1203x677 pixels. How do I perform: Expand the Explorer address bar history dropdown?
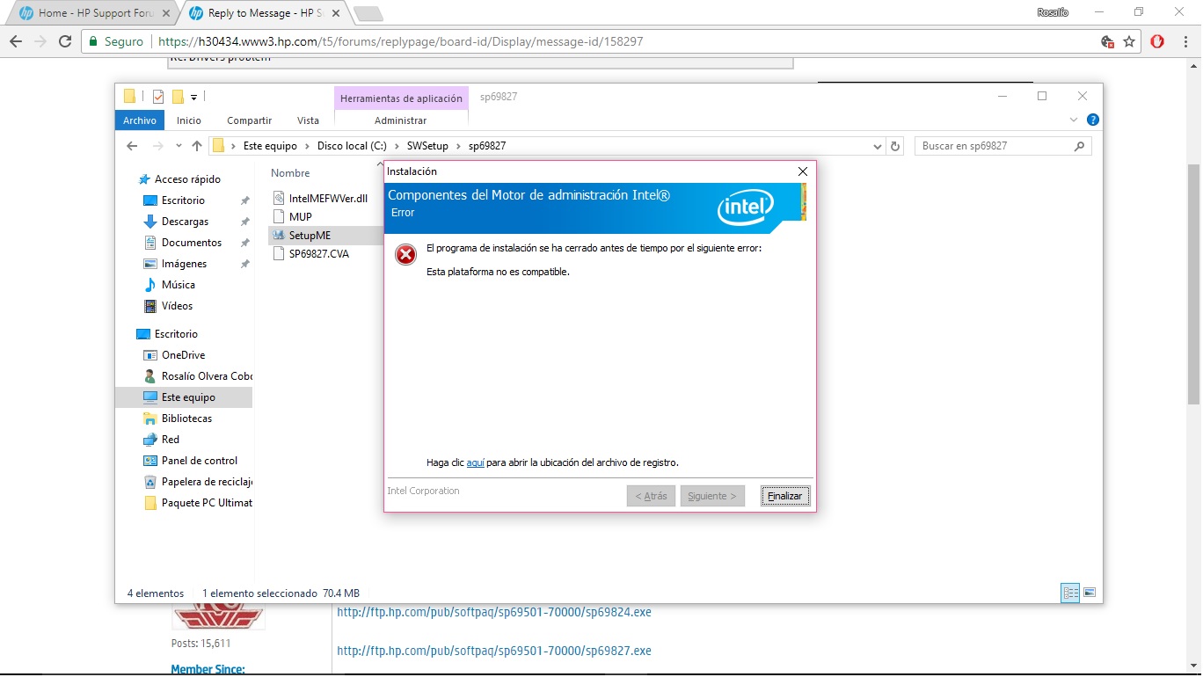tap(877, 146)
